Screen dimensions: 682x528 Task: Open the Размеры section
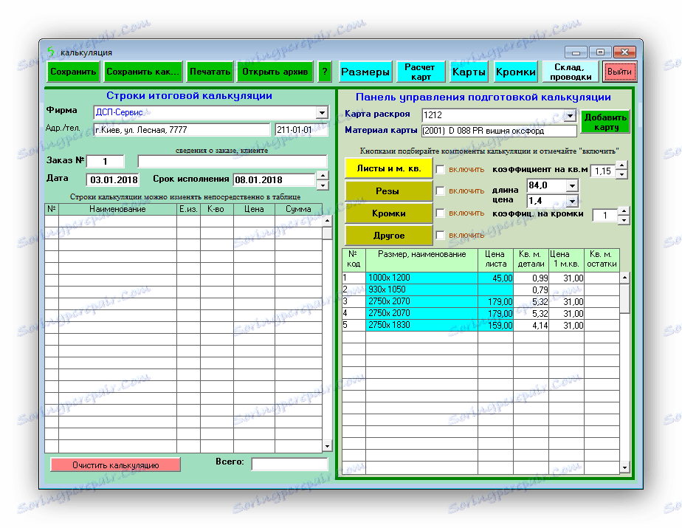tap(365, 72)
